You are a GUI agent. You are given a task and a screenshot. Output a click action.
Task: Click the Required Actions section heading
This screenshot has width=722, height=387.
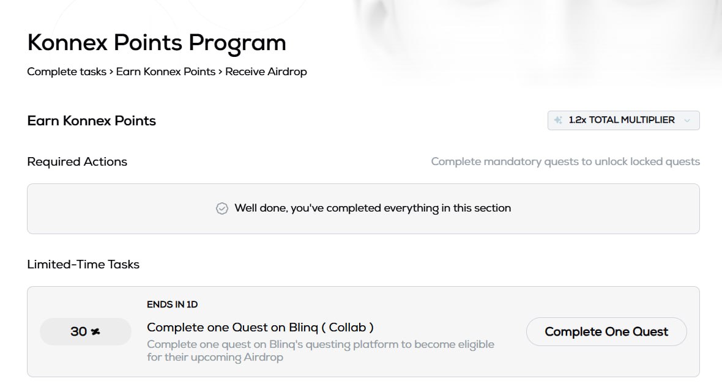pyautogui.click(x=77, y=162)
